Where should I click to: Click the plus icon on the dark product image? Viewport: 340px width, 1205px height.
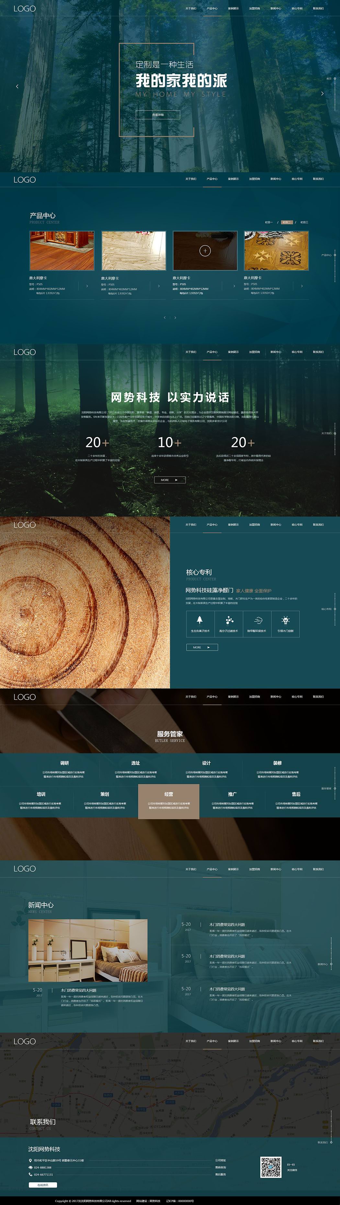205,251
